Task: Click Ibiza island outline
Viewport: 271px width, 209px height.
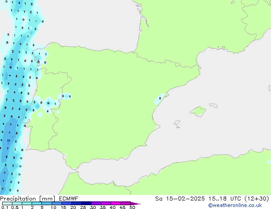Action: click(x=177, y=123)
